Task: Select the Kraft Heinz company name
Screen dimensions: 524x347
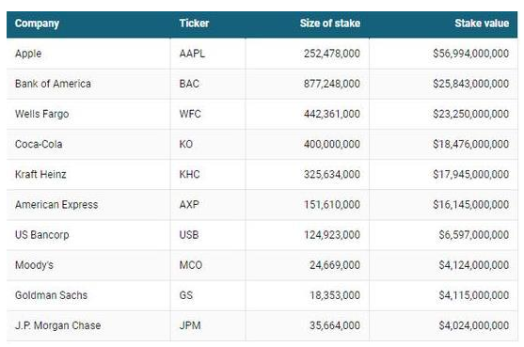Action: click(40, 174)
